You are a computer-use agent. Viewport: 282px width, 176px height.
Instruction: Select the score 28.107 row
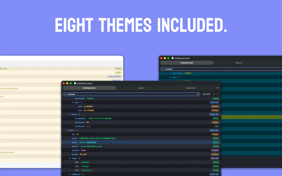(141, 154)
